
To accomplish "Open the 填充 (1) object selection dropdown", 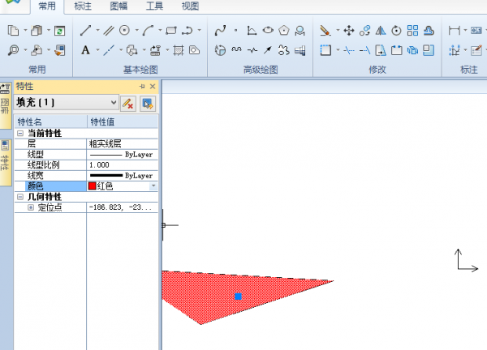I will [112, 103].
